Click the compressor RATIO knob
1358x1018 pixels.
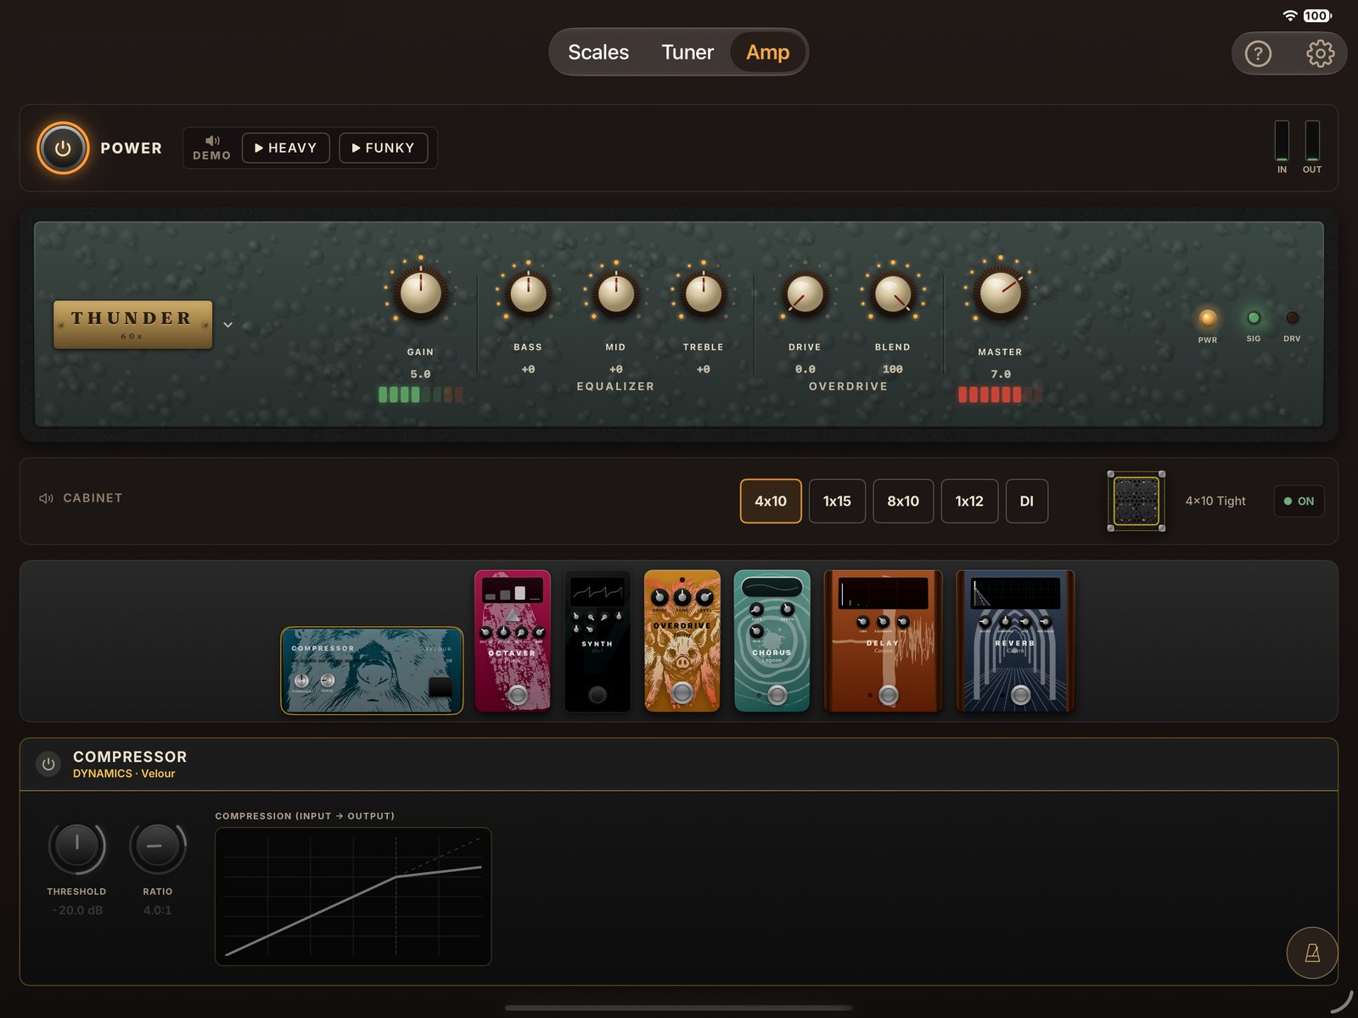click(x=157, y=846)
